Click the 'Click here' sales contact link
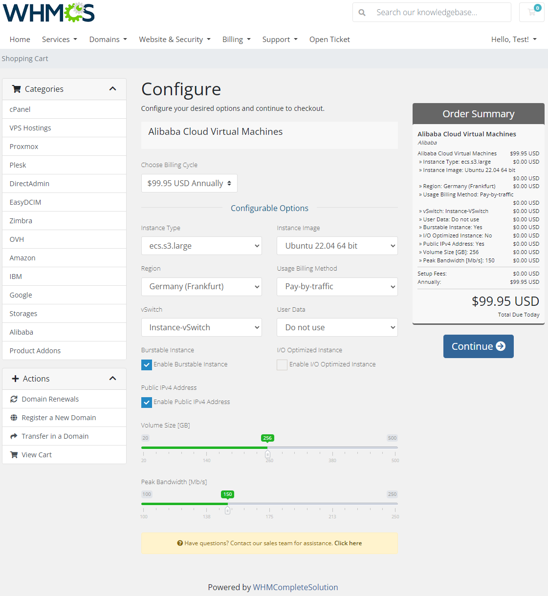Viewport: 548px width, 596px height. click(x=348, y=543)
